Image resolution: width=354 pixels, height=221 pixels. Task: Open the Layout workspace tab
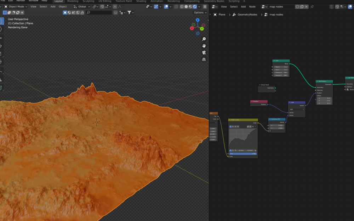tap(58, 1)
